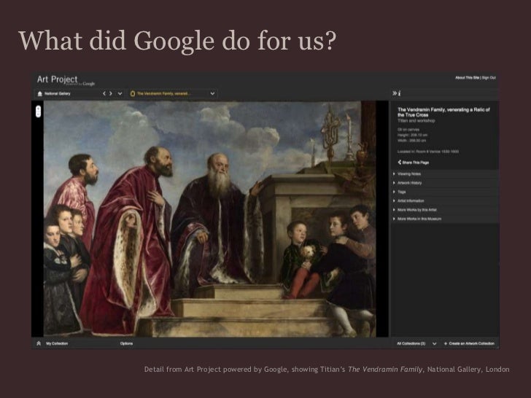Click the yellow artwork frame icon
Viewport: 531px width, 398px height.
[x=133, y=93]
